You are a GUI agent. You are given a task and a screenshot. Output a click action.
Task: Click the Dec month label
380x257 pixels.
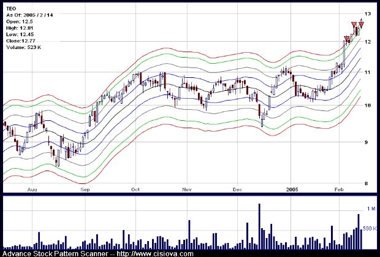tap(237, 190)
